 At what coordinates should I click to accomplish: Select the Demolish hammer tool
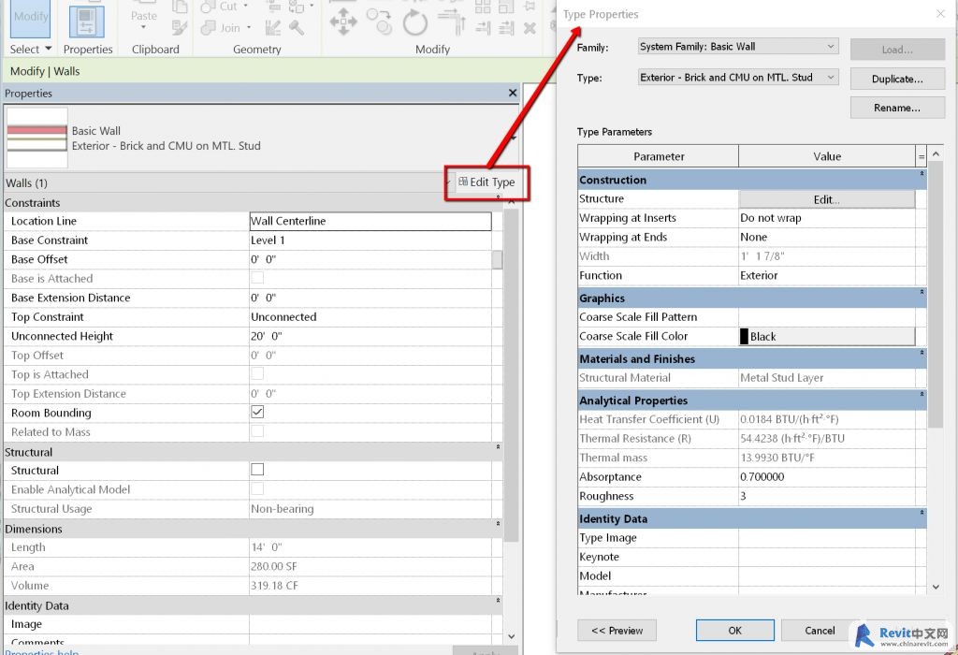[x=297, y=27]
